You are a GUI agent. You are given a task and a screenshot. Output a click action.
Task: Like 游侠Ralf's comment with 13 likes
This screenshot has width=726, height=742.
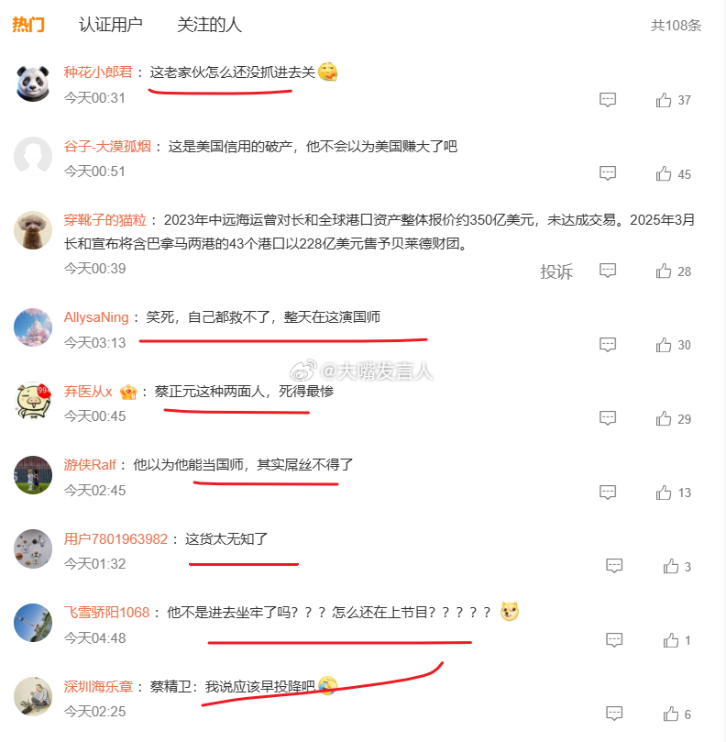[x=664, y=493]
